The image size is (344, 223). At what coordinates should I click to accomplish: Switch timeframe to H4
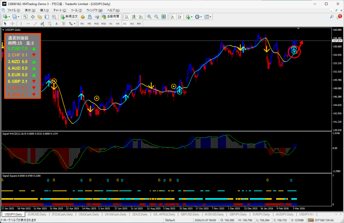[x=117, y=24]
